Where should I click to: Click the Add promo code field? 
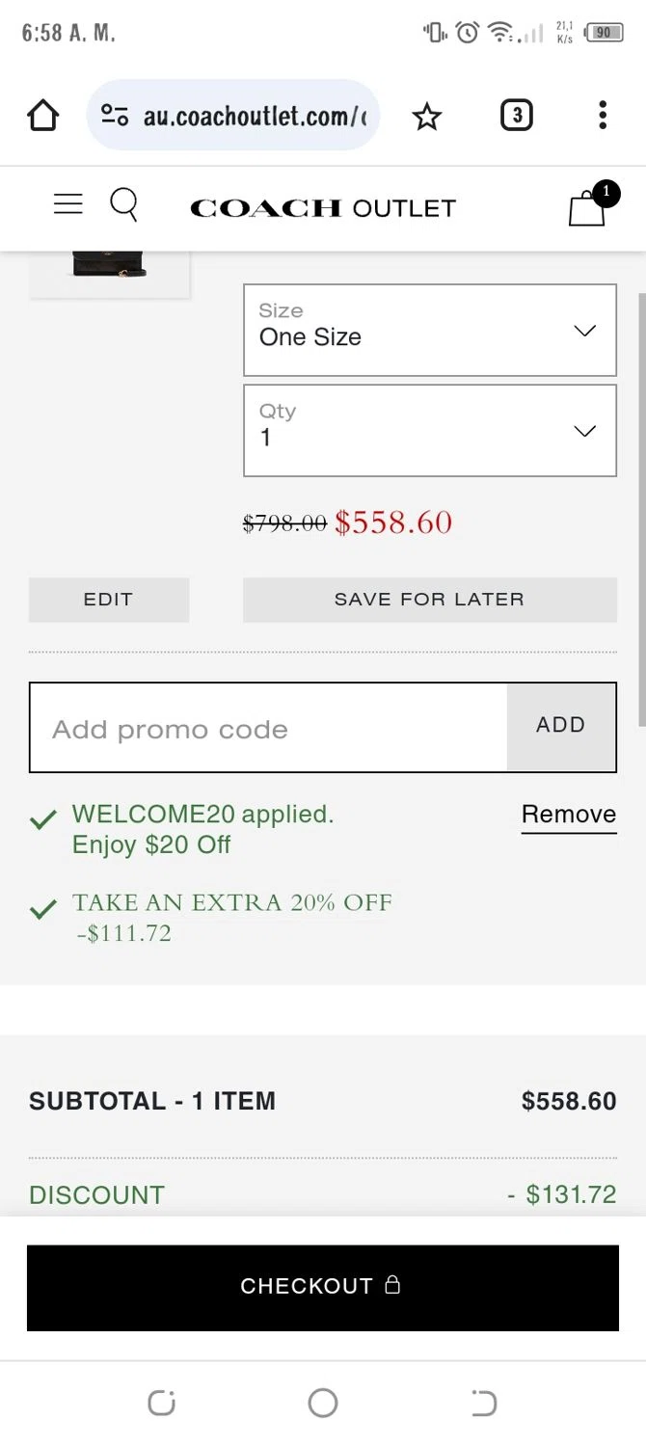point(268,729)
